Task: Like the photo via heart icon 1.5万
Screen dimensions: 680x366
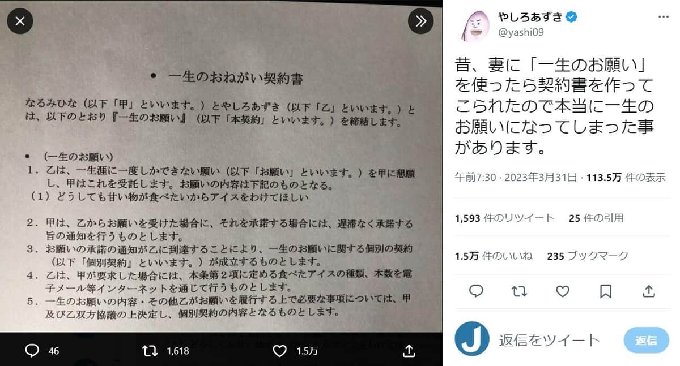Action: (280, 351)
